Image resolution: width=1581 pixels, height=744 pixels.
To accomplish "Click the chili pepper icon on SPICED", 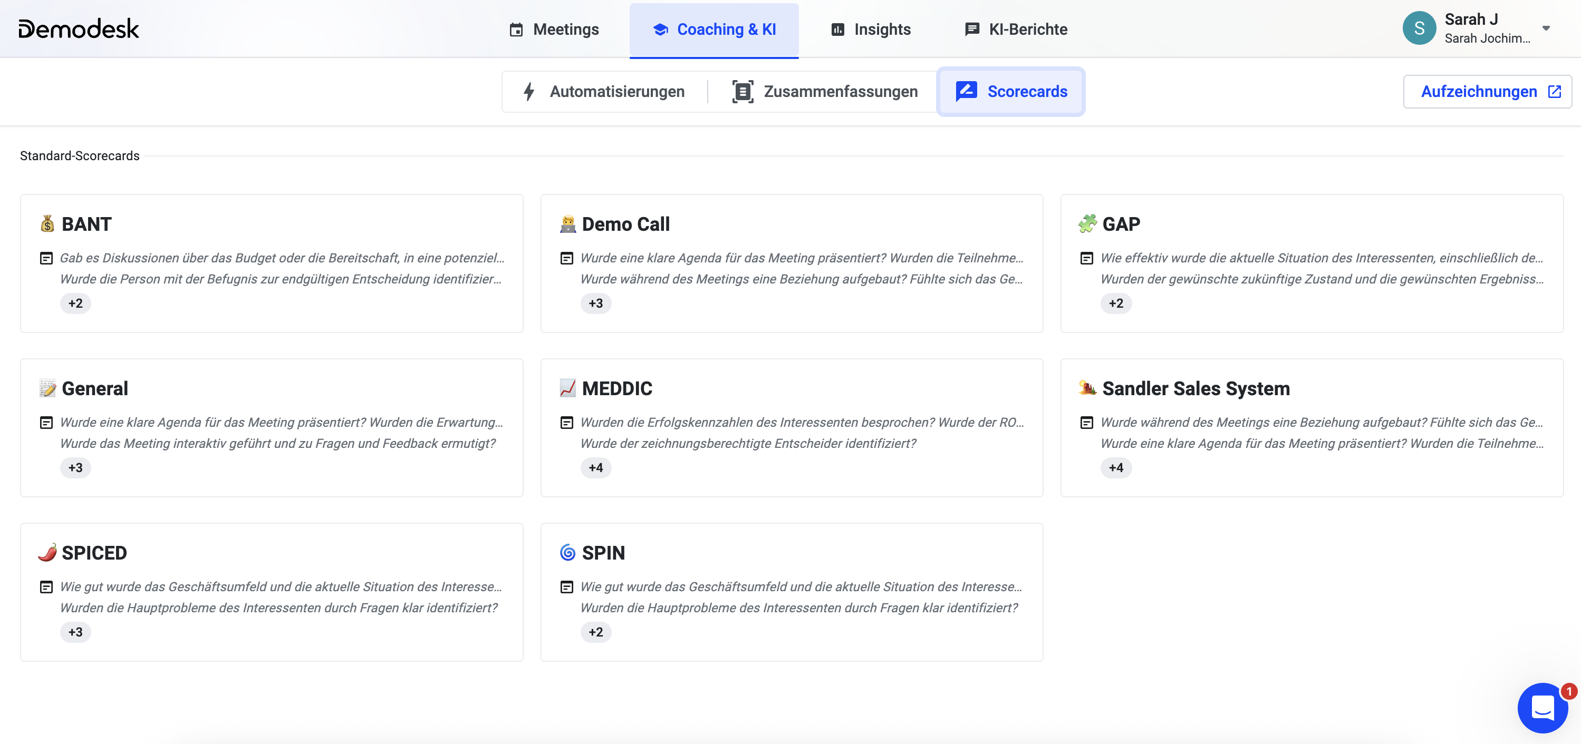I will [47, 553].
